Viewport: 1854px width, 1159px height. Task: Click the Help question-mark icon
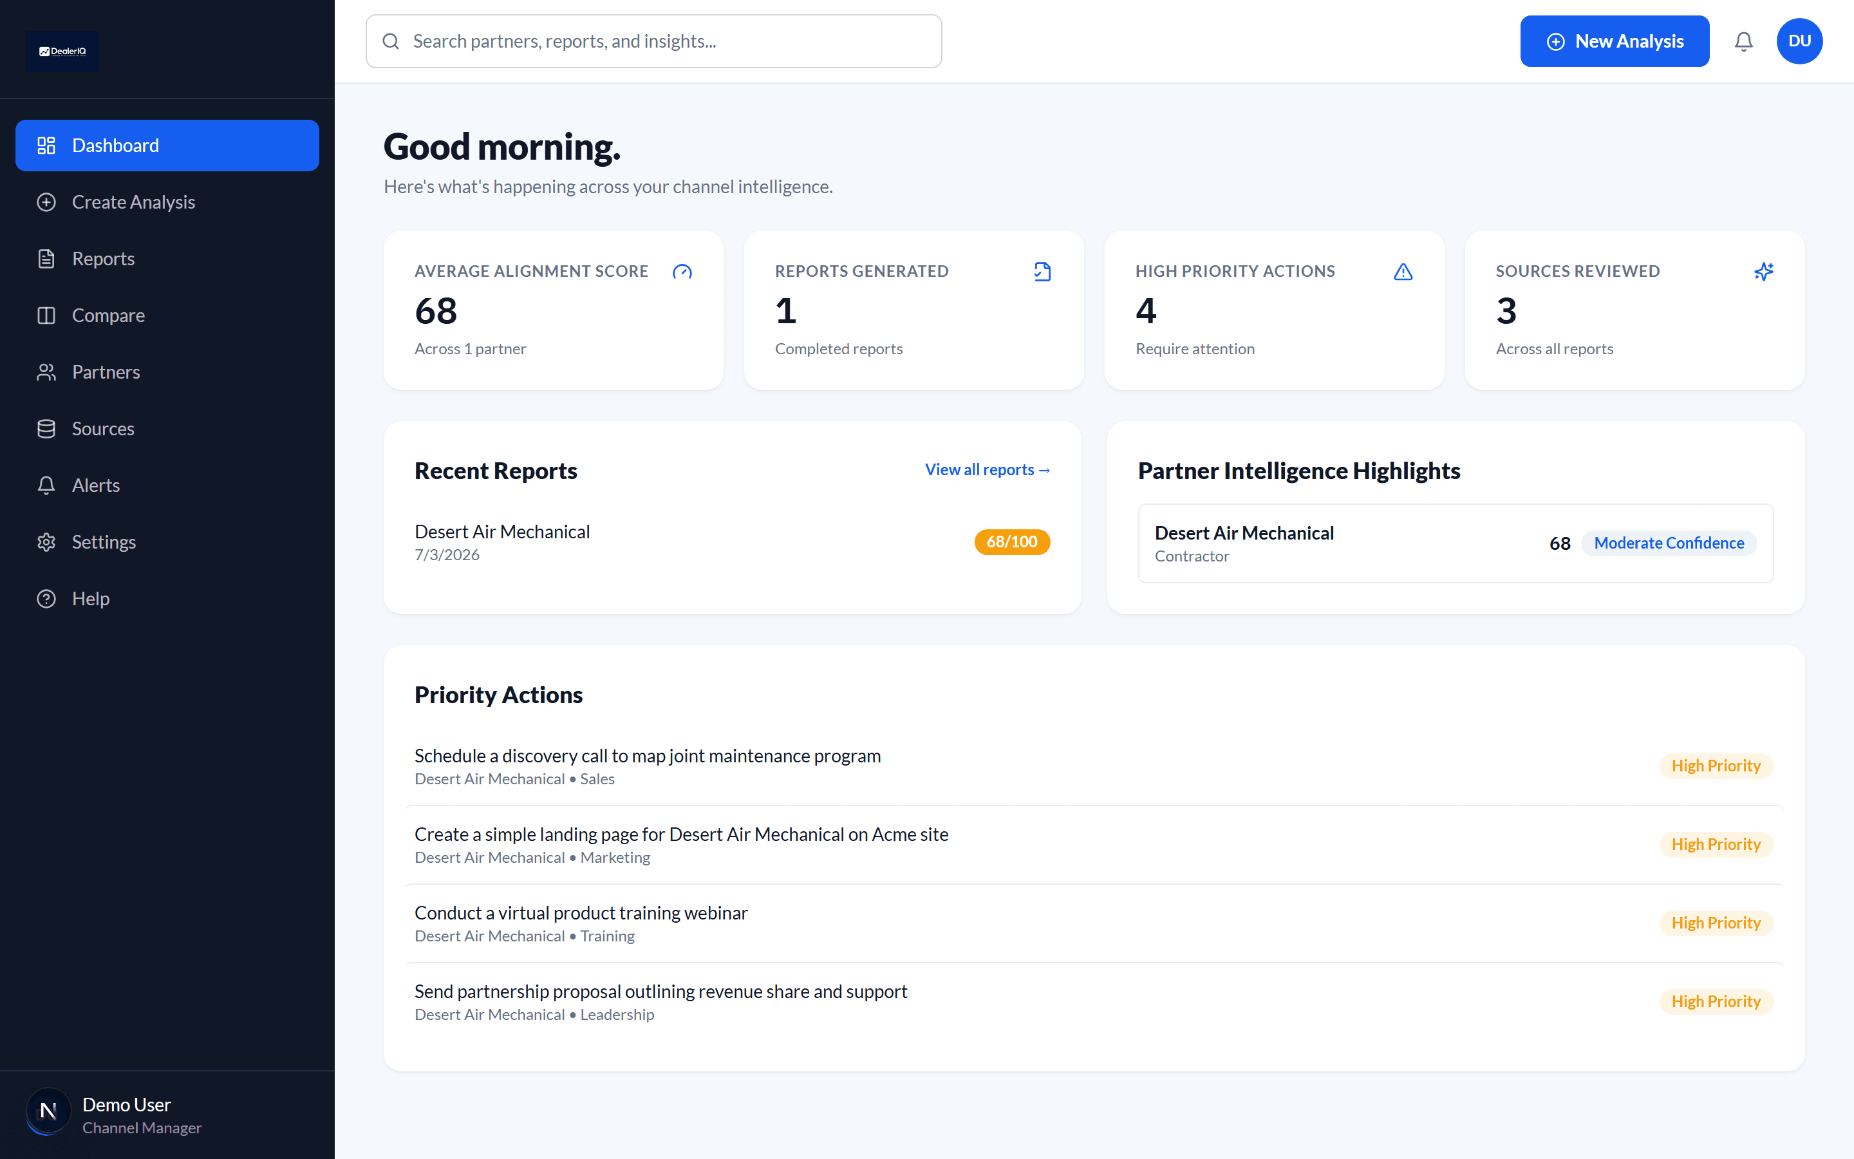coord(47,599)
